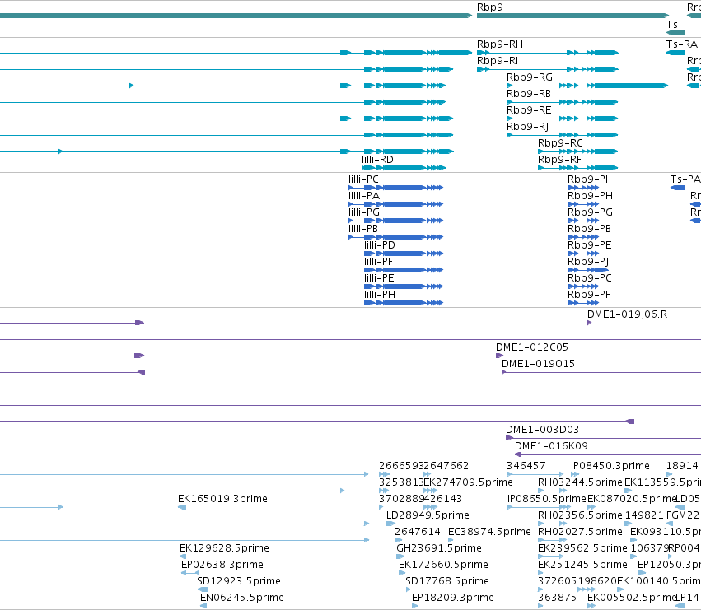This screenshot has height=610, width=701.
Task: Select the Rbp9-RF transcript label
Action: click(559, 160)
